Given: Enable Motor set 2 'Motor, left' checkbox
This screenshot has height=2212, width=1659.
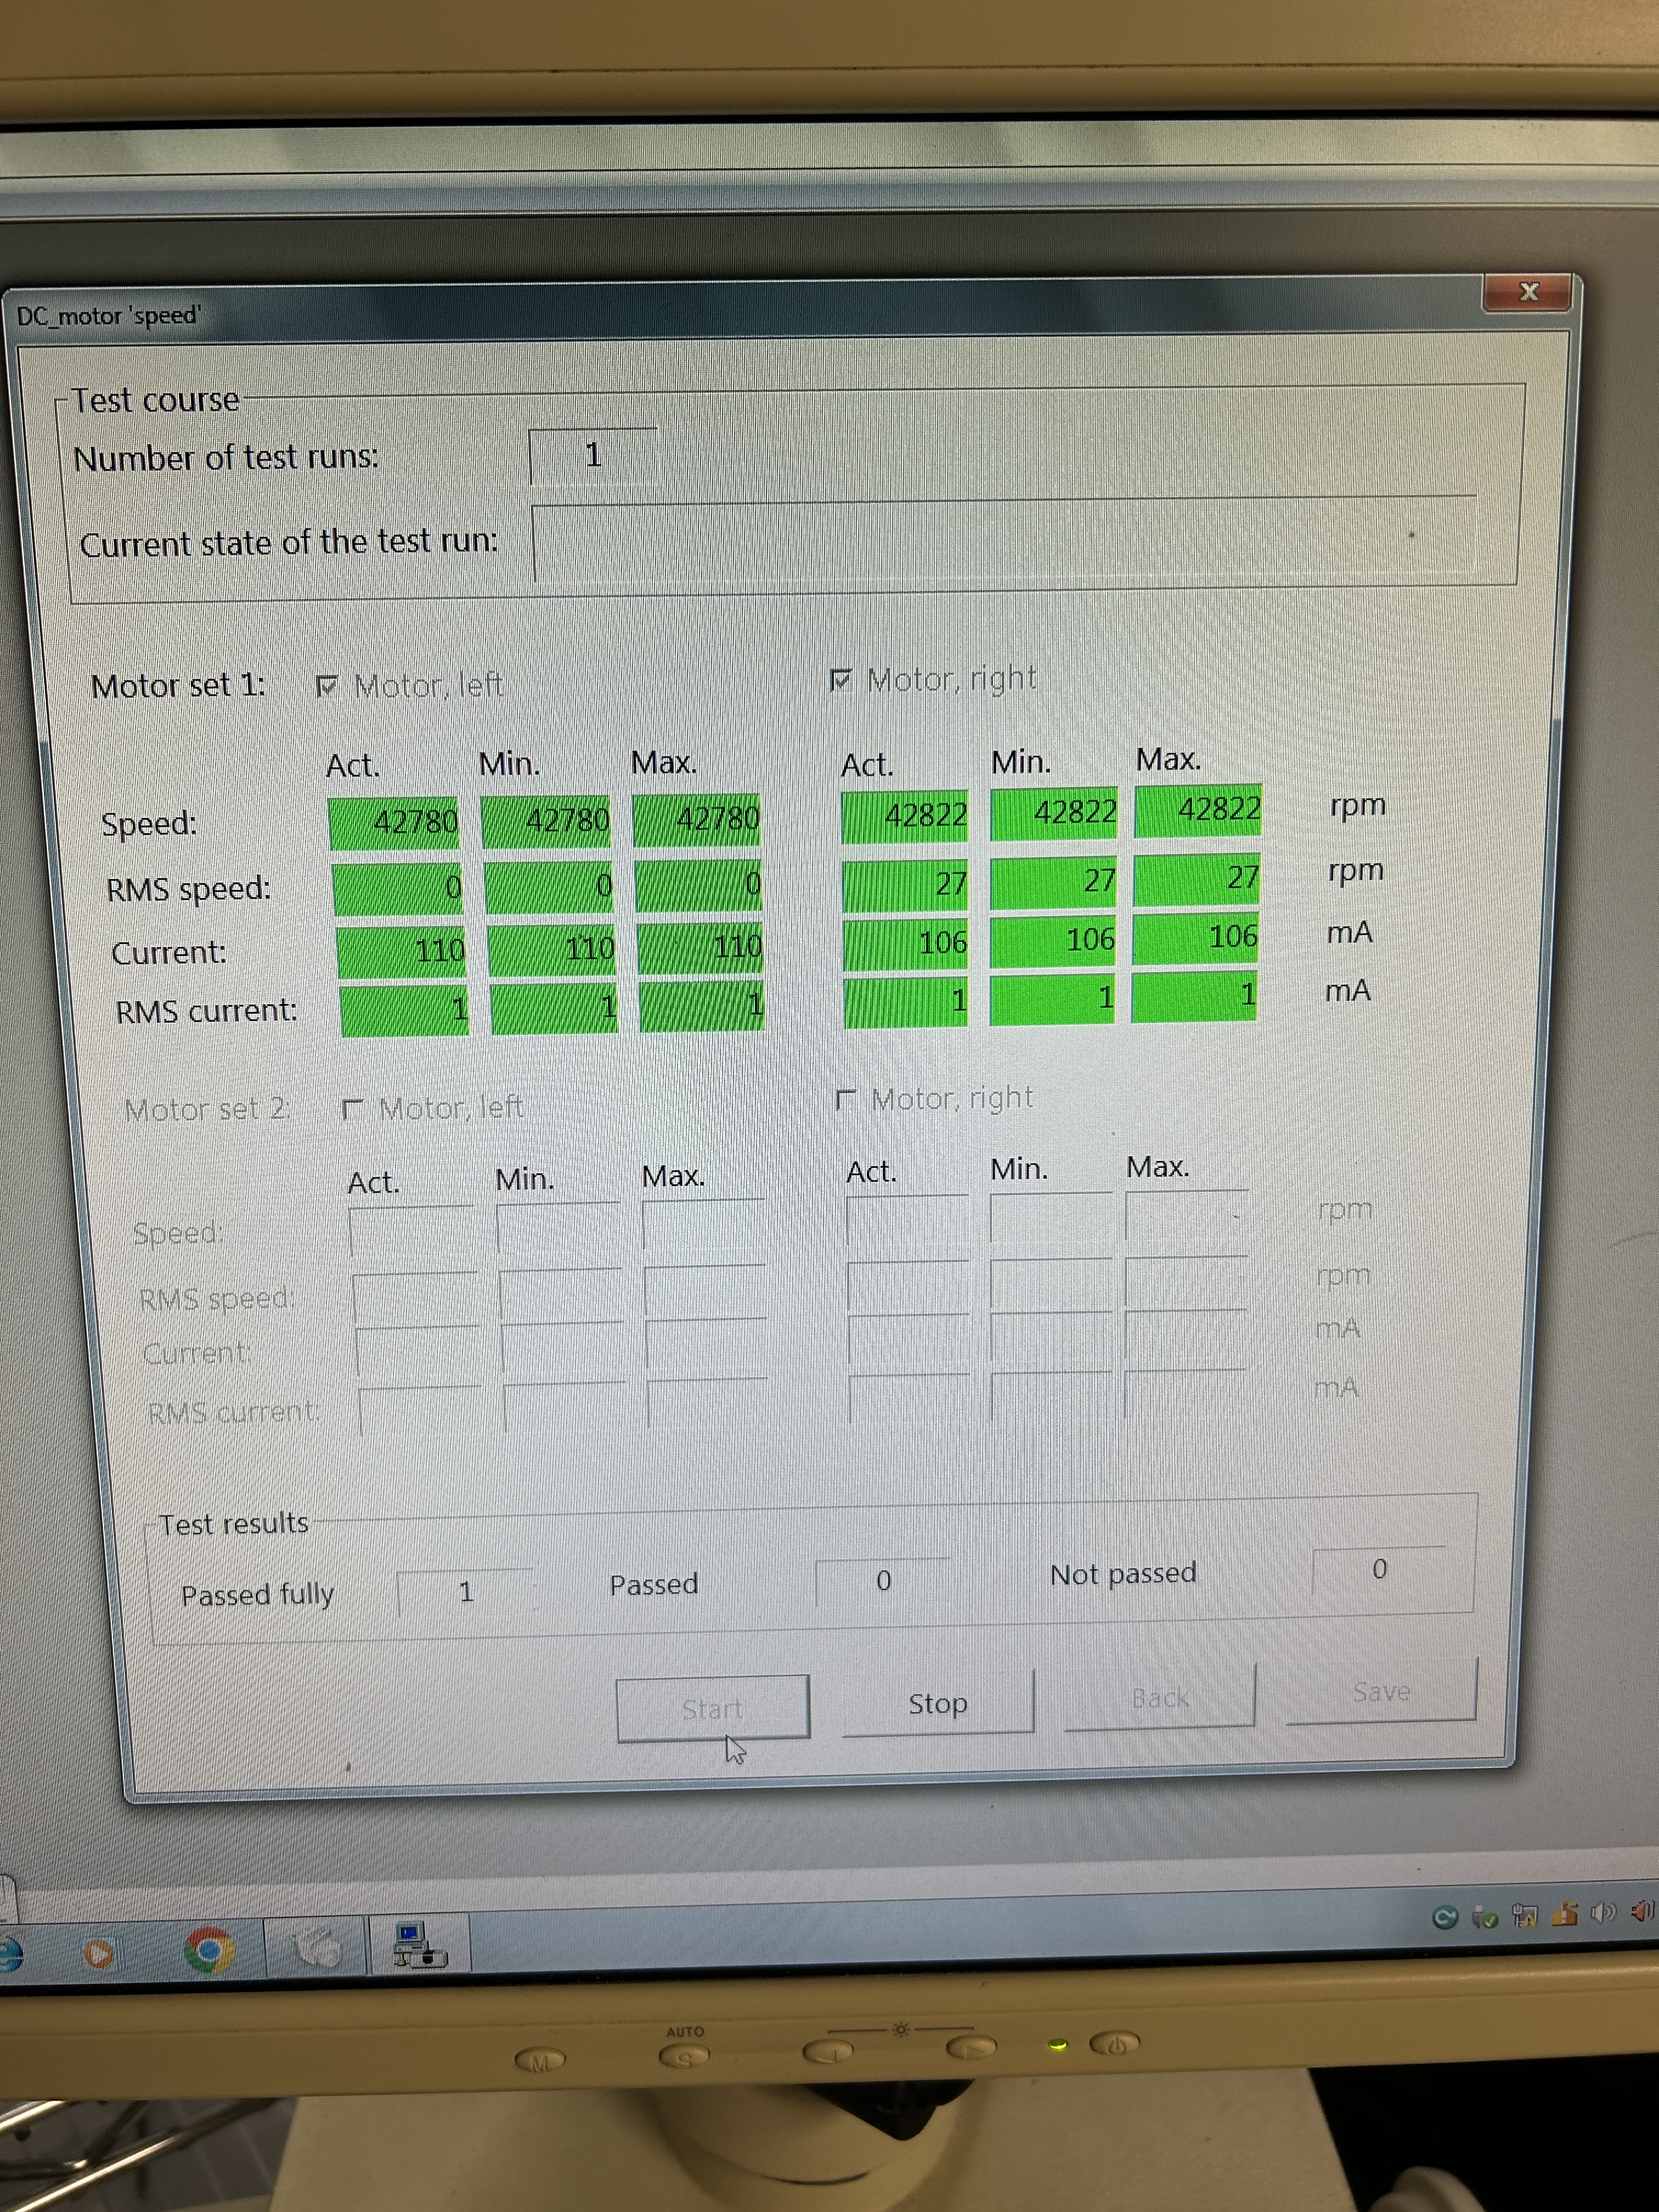Looking at the screenshot, I should click(x=352, y=1109).
